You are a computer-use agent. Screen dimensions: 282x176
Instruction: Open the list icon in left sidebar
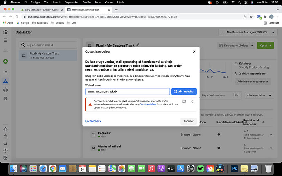[x=6, y=73]
